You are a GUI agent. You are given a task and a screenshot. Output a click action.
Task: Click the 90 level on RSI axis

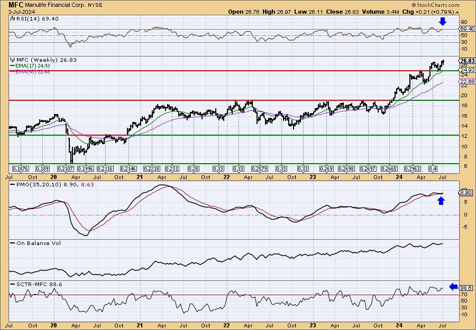(464, 22)
